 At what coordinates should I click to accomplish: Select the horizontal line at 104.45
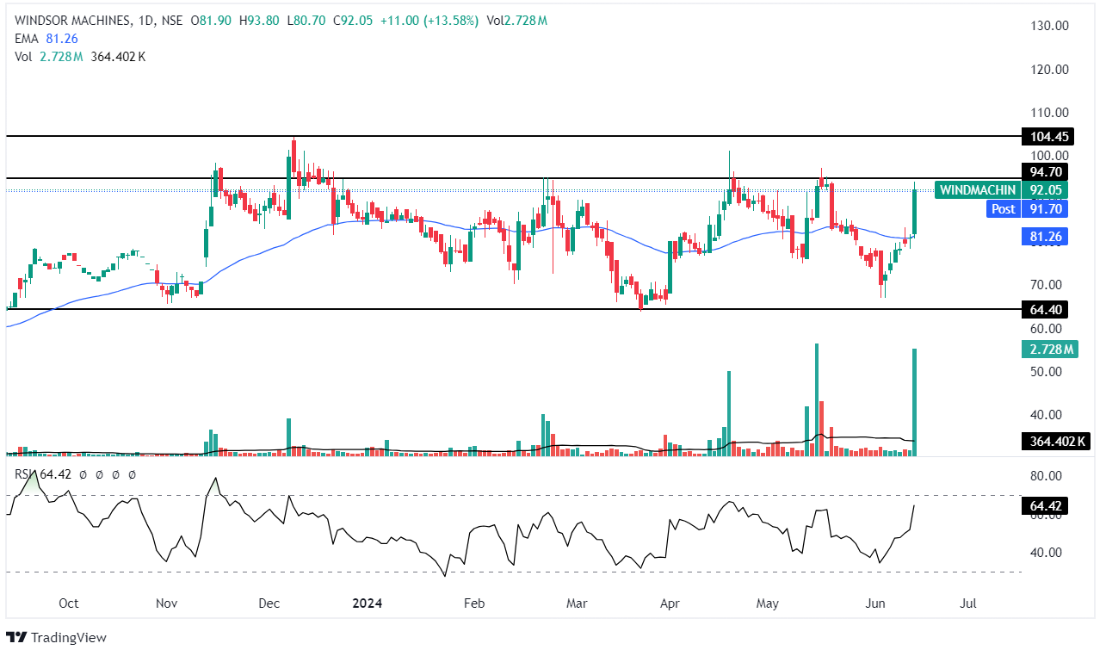[x=516, y=136]
